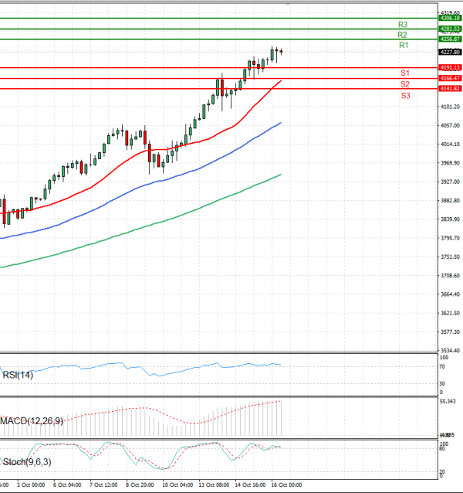The height and width of the screenshot is (493, 463).
Task: Select the 4256.87 resistance price tag
Action: [449, 39]
